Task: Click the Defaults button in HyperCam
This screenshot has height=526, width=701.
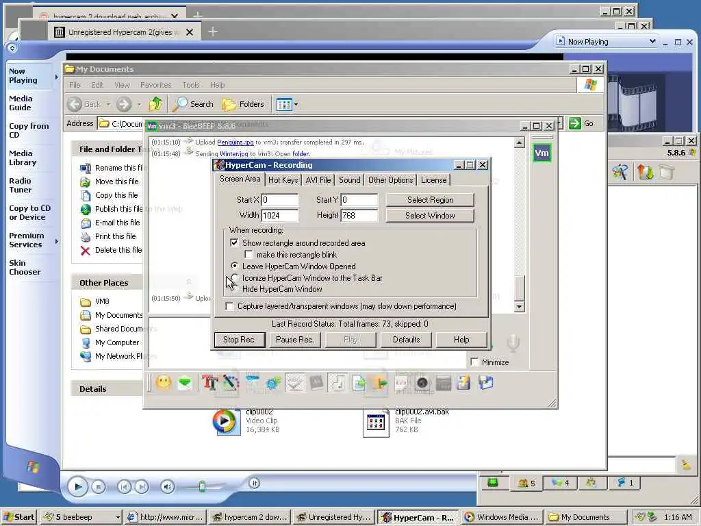Action: coord(407,340)
